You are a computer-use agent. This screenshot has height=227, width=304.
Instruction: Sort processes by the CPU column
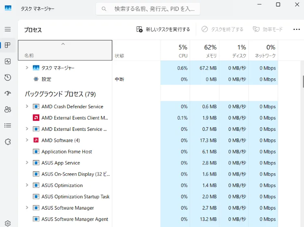coord(175,51)
